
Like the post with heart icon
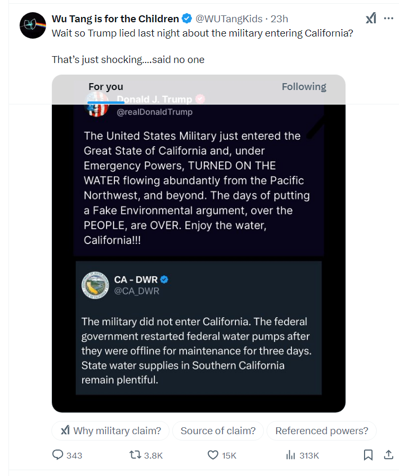click(212, 455)
